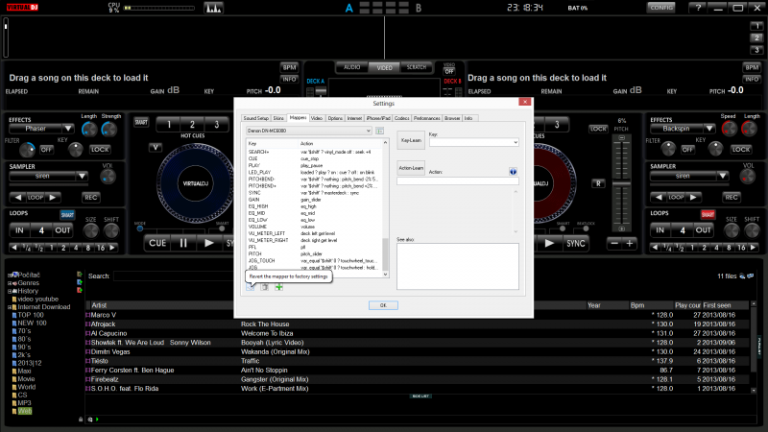Click the Key-Learn button
The image size is (768, 432).
pos(411,141)
